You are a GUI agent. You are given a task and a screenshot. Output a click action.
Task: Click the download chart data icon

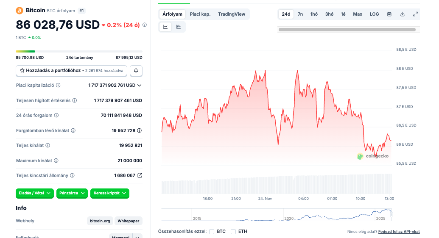click(x=403, y=14)
